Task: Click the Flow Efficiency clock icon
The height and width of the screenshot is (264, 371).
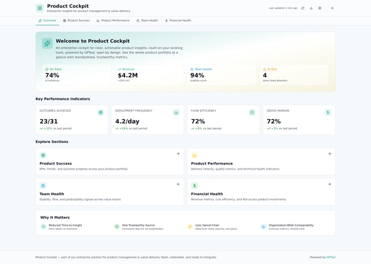Action: click(x=252, y=112)
